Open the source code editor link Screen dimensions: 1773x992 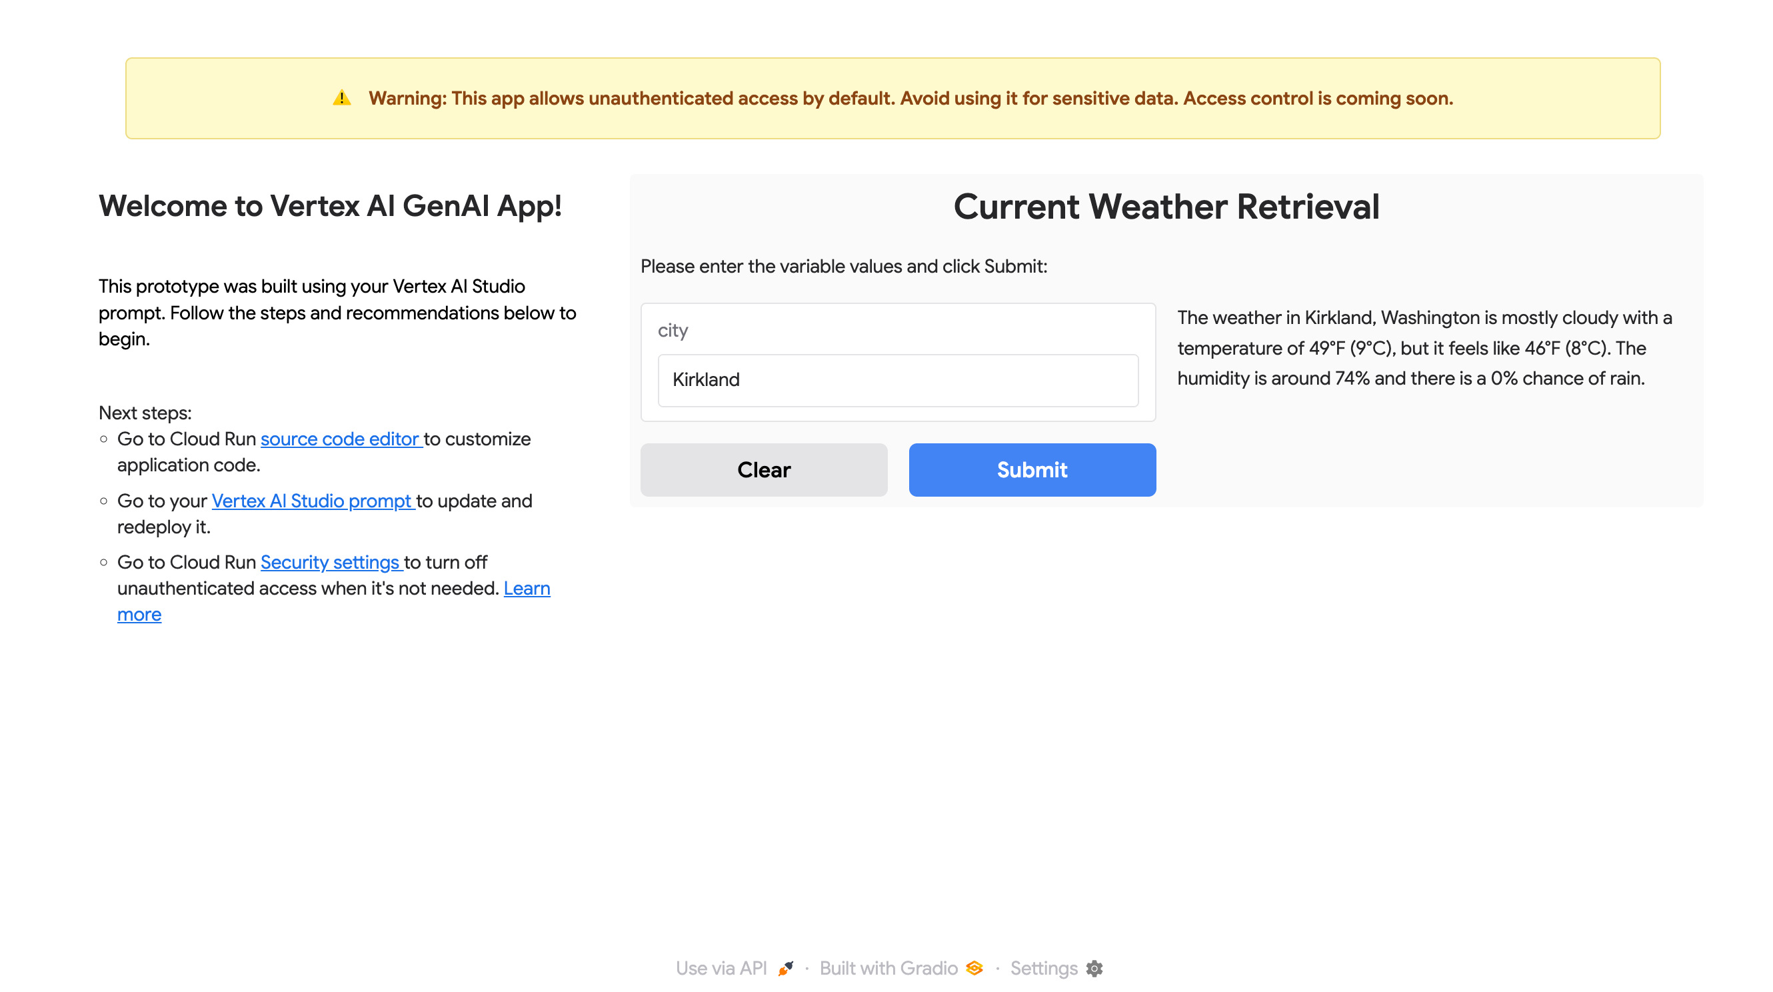pyautogui.click(x=340, y=439)
